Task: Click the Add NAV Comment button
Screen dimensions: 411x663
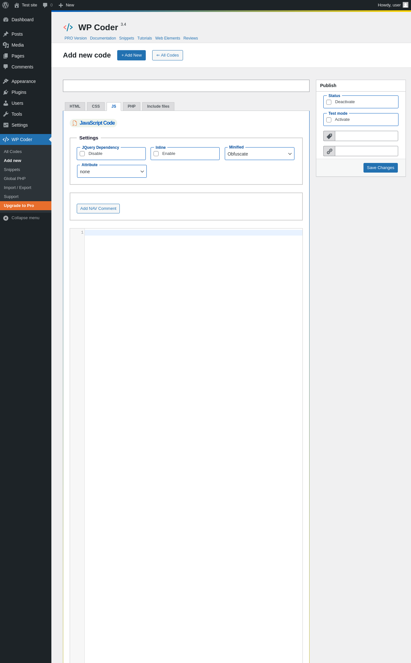Action: pos(98,209)
